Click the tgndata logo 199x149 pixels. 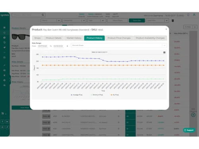tap(5, 15)
